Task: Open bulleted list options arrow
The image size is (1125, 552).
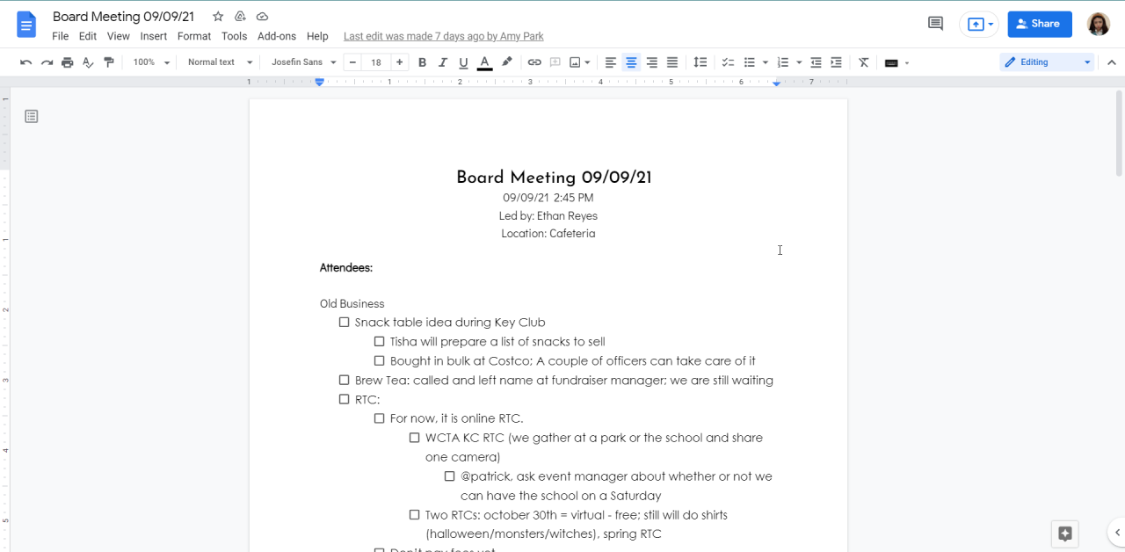Action: pos(766,62)
